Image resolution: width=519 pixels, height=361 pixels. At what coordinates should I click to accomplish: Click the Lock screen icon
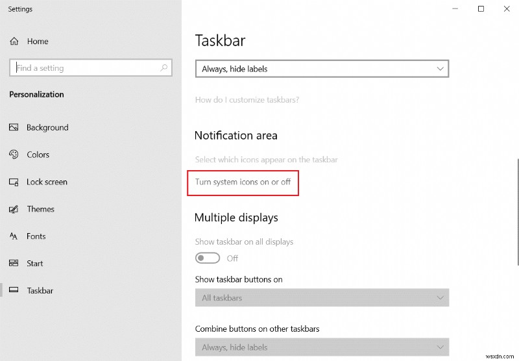[x=14, y=182]
